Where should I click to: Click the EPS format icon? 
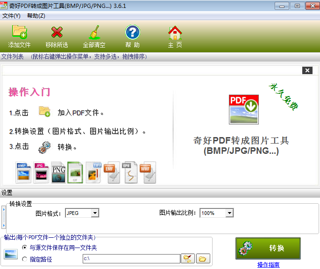tap(129, 172)
